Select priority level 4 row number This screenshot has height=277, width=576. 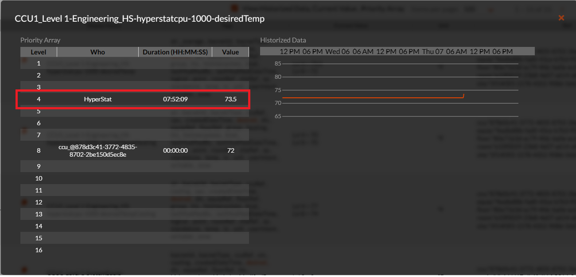point(39,99)
